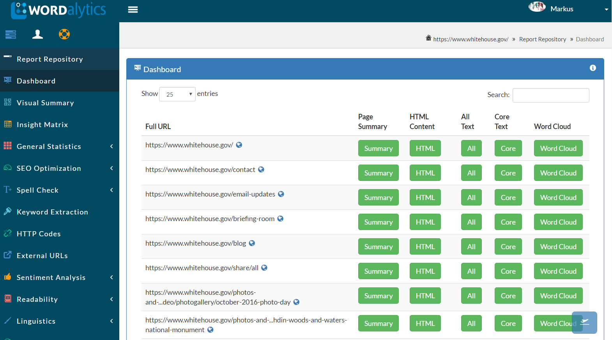
Task: Open globe icon beside briefing-room URL
Action: pos(280,218)
